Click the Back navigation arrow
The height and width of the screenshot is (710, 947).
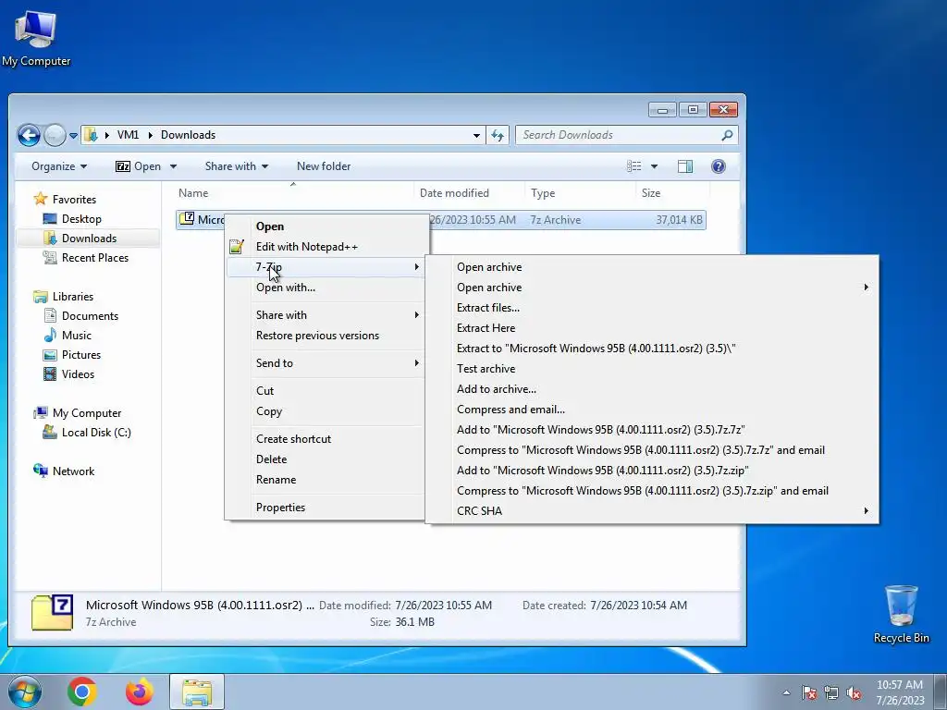(29, 135)
